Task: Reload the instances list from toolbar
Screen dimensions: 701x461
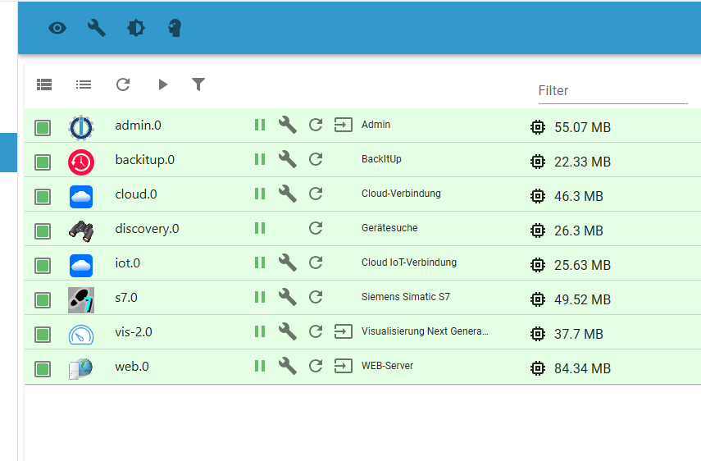Action: (x=123, y=84)
